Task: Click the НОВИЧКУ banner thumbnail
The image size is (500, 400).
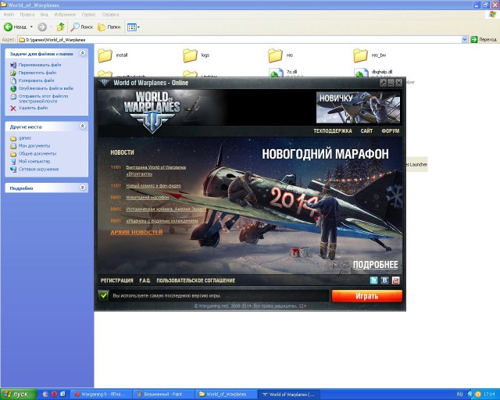Action: pyautogui.click(x=358, y=108)
